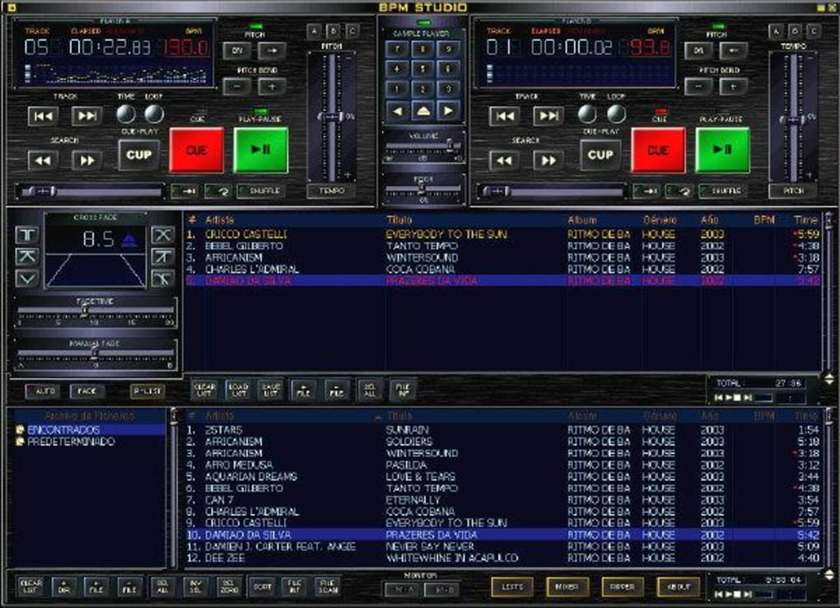Click the Fadetime slider in the crossfade panel
The width and height of the screenshot is (840, 608).
point(95,311)
